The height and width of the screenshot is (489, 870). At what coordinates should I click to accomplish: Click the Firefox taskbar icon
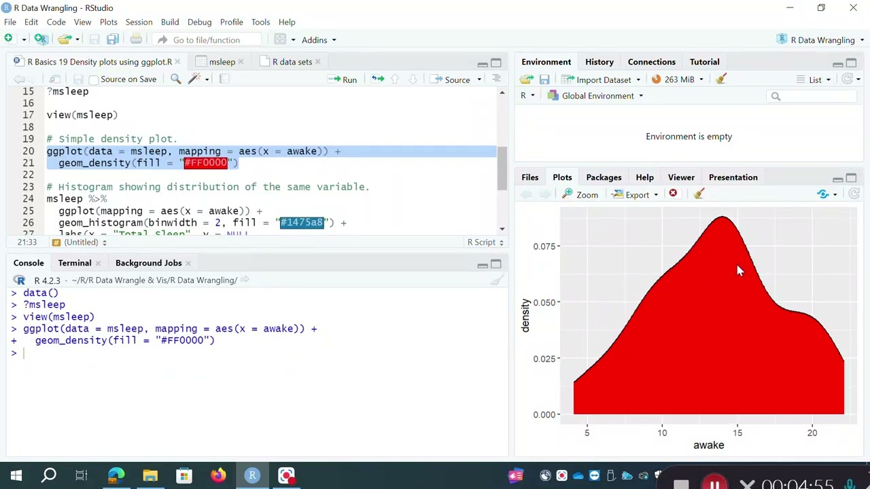click(x=218, y=475)
